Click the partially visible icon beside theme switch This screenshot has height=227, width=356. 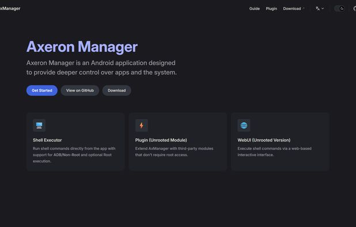coord(354,9)
